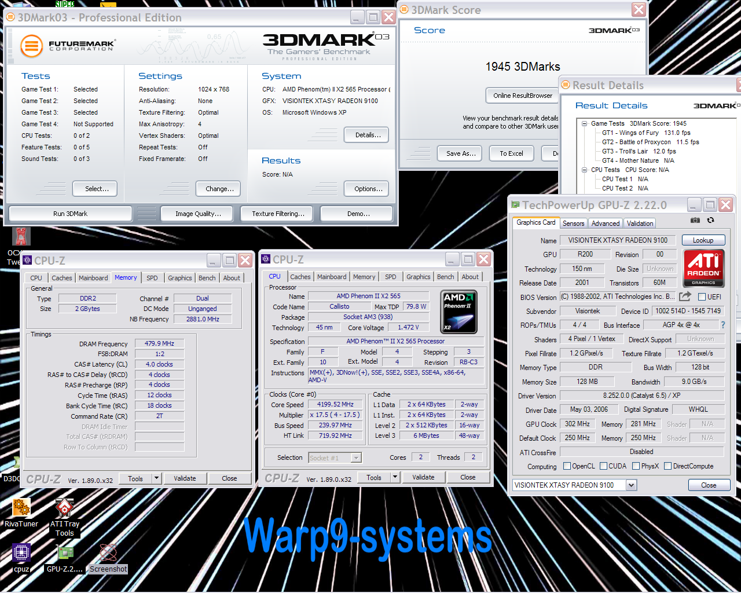Click the 3DMark Score window title icon

pos(405,10)
